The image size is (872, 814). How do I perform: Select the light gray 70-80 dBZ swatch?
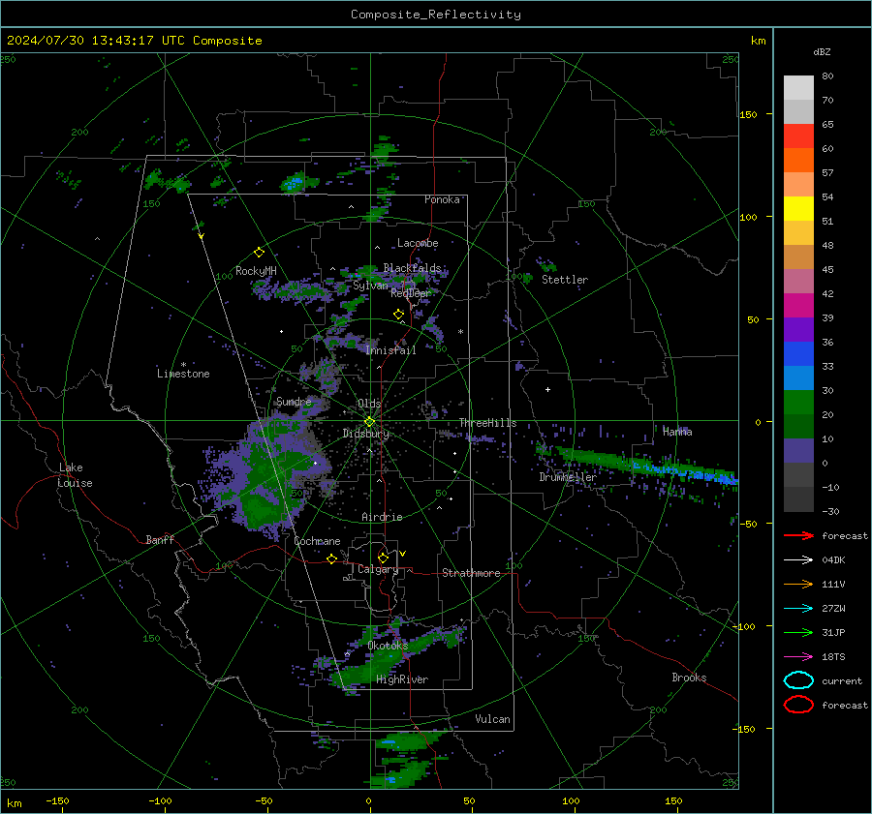tap(798, 87)
